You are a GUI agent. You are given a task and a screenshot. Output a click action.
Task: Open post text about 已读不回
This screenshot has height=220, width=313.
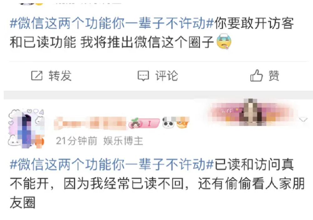[157, 183]
